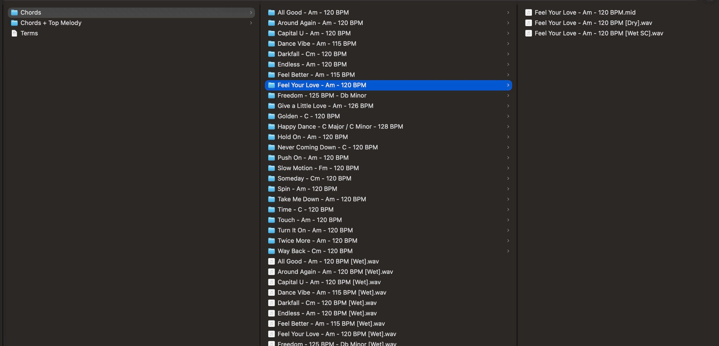Expand the All Good - Am folder chevron
The height and width of the screenshot is (346, 719).
pyautogui.click(x=508, y=12)
